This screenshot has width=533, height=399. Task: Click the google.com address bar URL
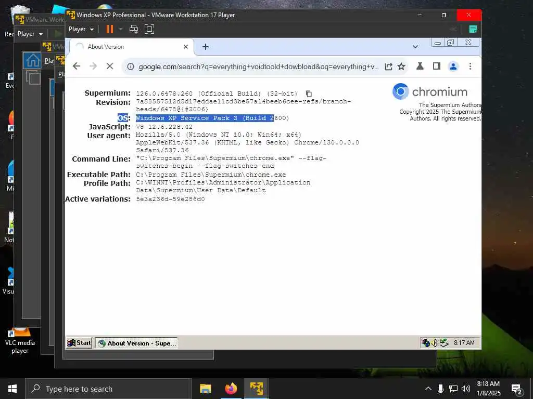[258, 66]
